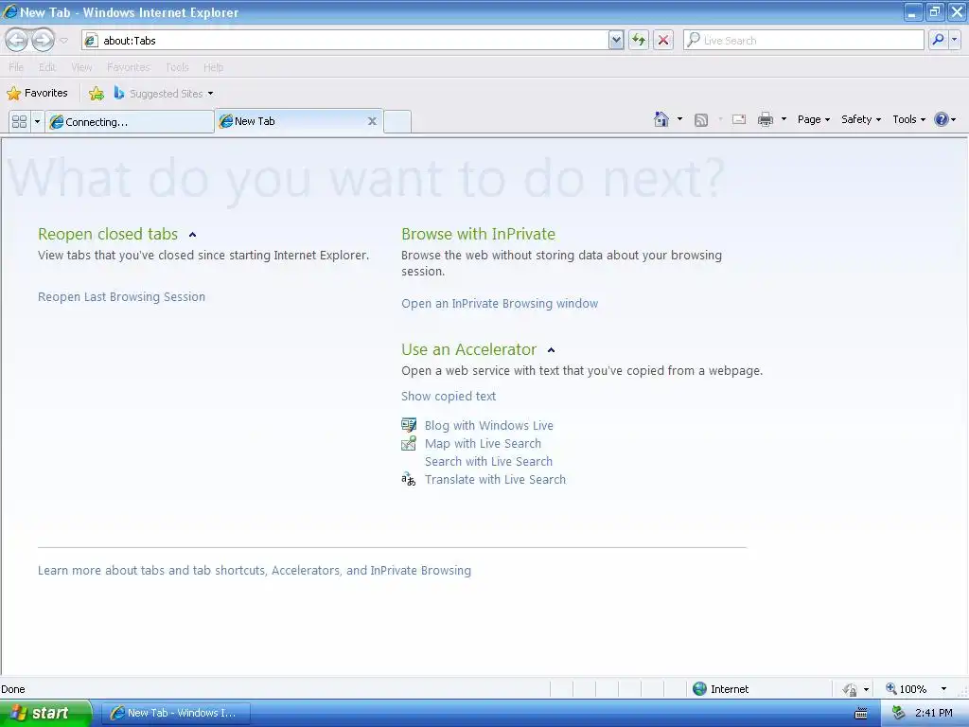The image size is (969, 727).
Task: Click the Translate accelerator icon
Action: pos(409,479)
